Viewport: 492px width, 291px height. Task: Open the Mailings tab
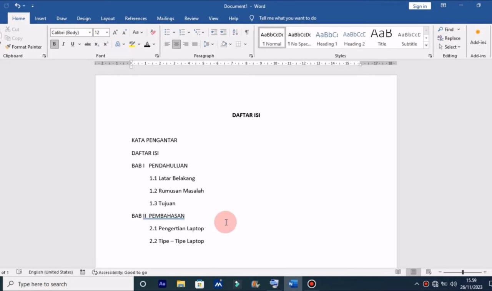click(166, 18)
